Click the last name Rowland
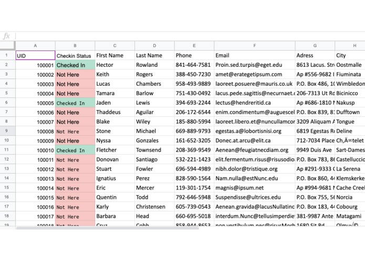 point(147,65)
